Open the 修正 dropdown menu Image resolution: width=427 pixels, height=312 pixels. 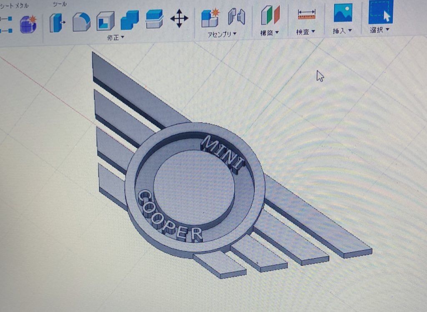point(116,37)
